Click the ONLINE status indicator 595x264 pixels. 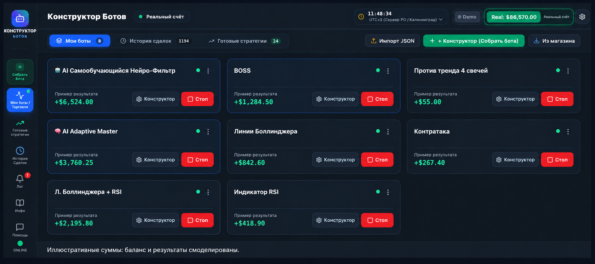[20, 246]
